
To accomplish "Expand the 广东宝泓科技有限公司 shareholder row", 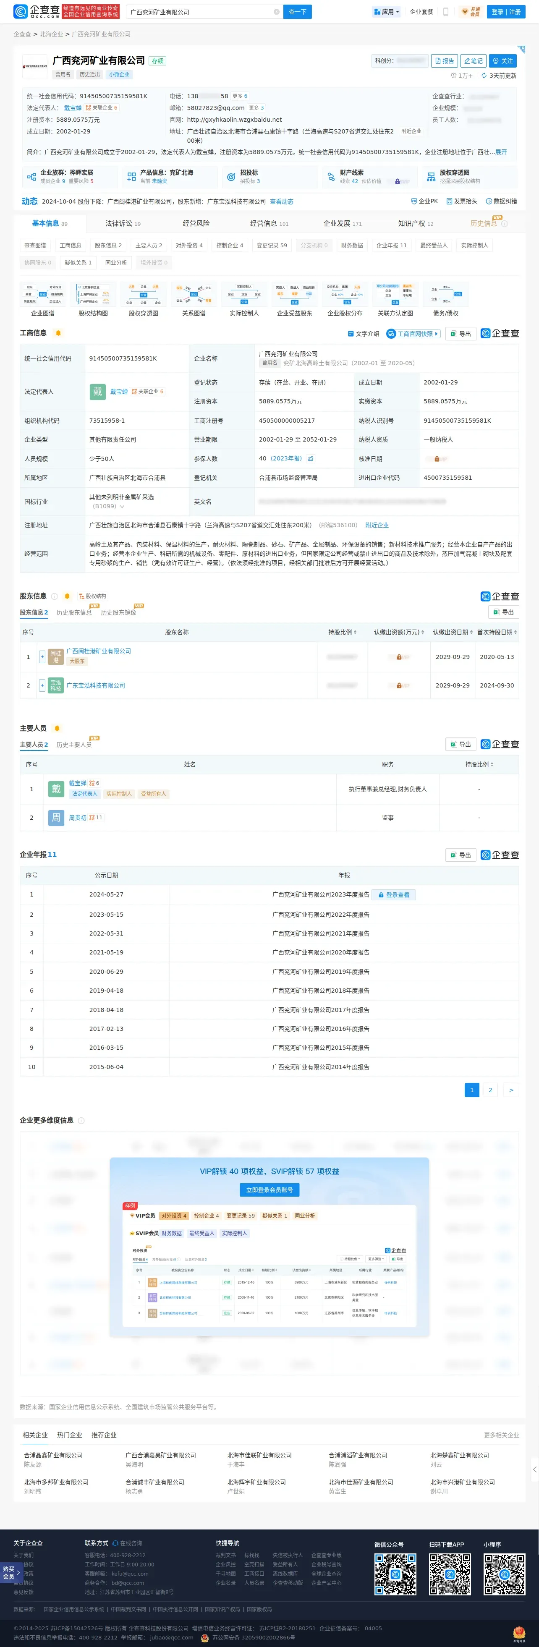I will (42, 685).
